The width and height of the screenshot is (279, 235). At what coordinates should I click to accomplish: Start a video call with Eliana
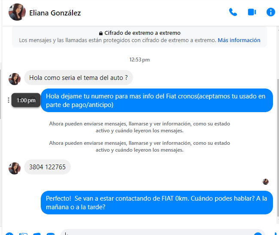[252, 12]
